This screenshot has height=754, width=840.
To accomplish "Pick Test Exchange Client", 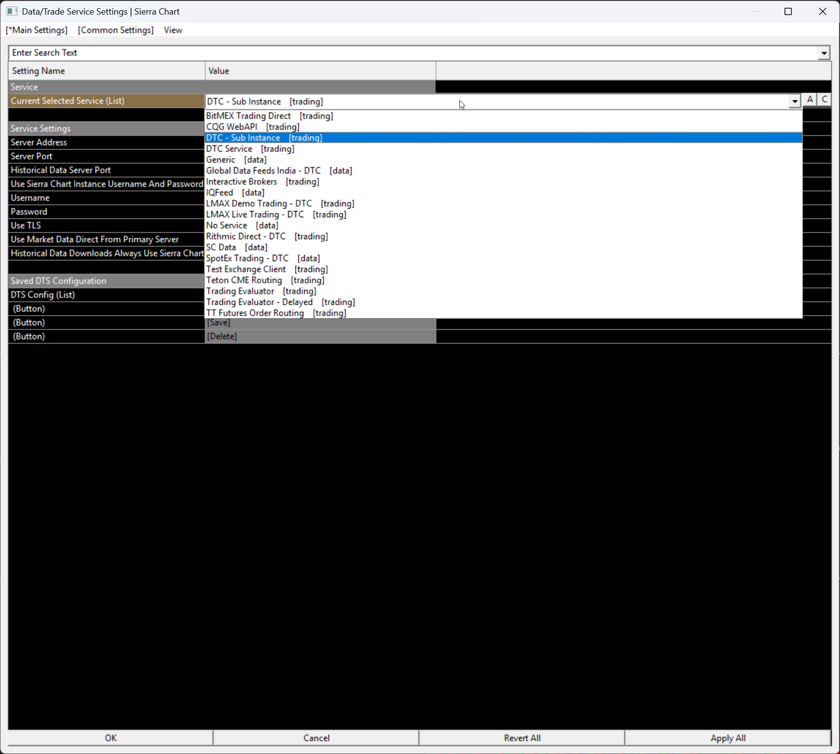I will (503, 269).
